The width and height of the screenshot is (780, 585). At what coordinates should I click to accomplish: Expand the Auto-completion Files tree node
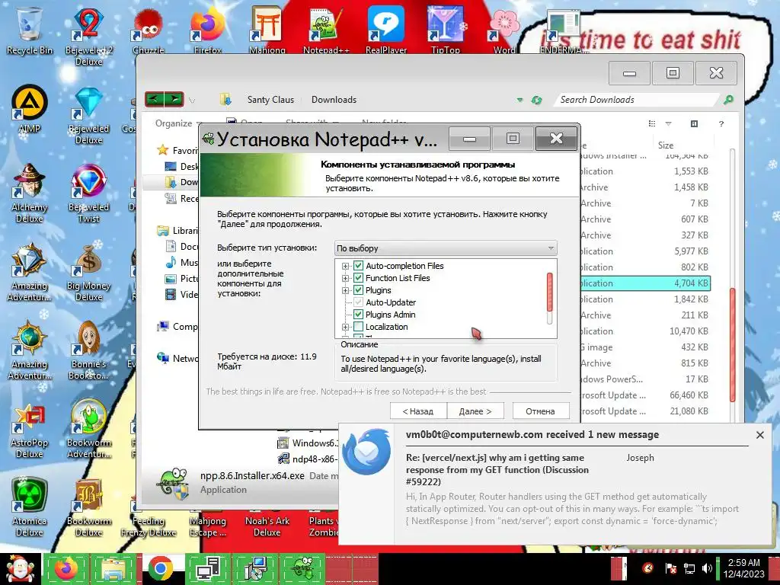(x=345, y=266)
